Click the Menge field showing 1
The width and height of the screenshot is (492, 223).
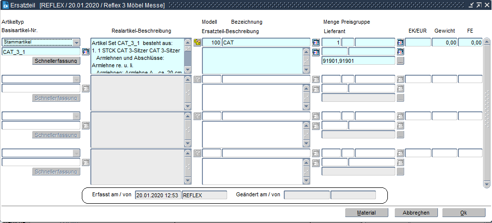click(x=331, y=43)
